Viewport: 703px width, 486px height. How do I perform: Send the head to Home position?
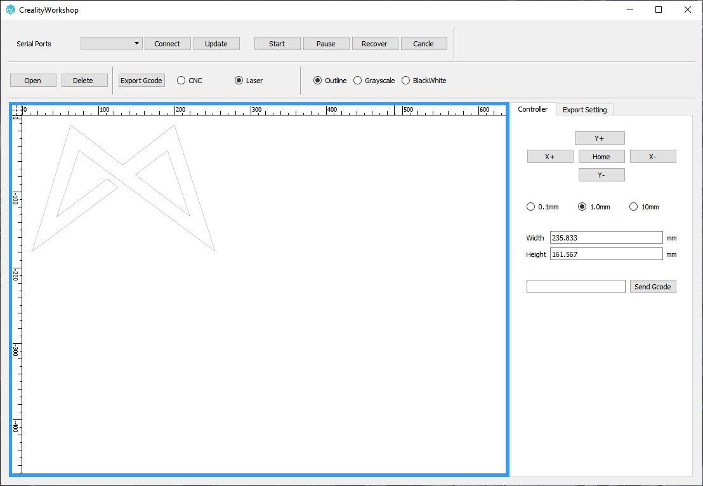coord(601,157)
